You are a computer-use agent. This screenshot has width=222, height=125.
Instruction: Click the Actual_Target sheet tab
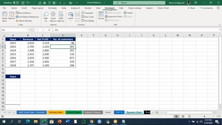point(74,112)
